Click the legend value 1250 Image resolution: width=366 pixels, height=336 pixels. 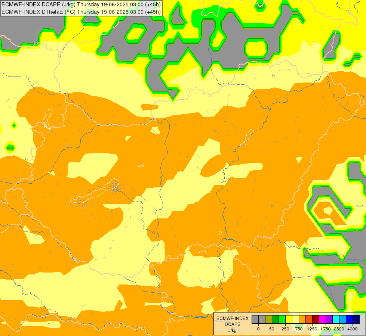pyautogui.click(x=312, y=329)
